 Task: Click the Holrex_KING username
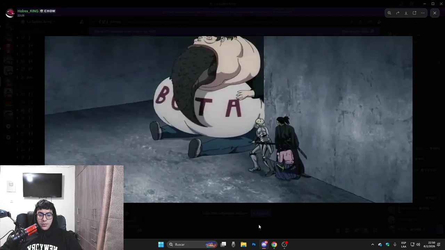[28, 11]
